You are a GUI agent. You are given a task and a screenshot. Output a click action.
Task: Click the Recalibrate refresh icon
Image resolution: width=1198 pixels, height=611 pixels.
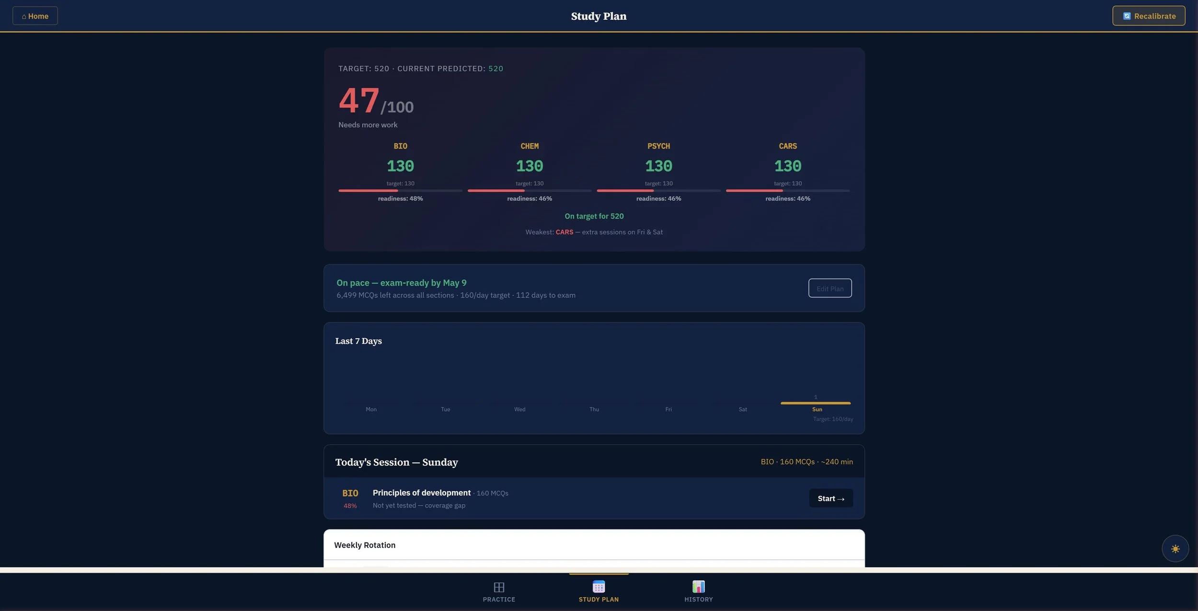point(1127,16)
